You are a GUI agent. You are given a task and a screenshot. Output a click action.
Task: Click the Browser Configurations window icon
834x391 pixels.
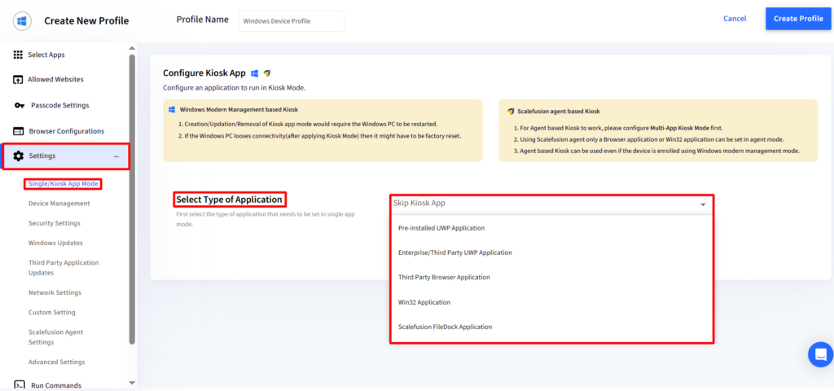pyautogui.click(x=19, y=131)
